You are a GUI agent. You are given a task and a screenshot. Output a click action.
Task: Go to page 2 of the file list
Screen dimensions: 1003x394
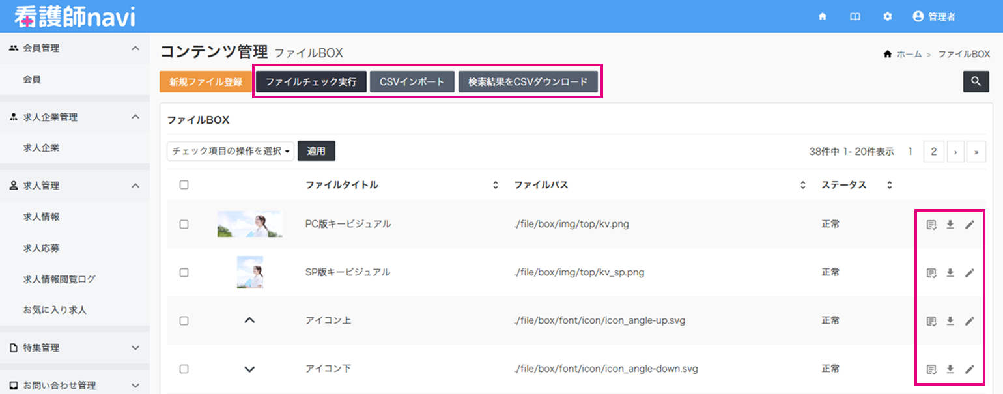[933, 150]
